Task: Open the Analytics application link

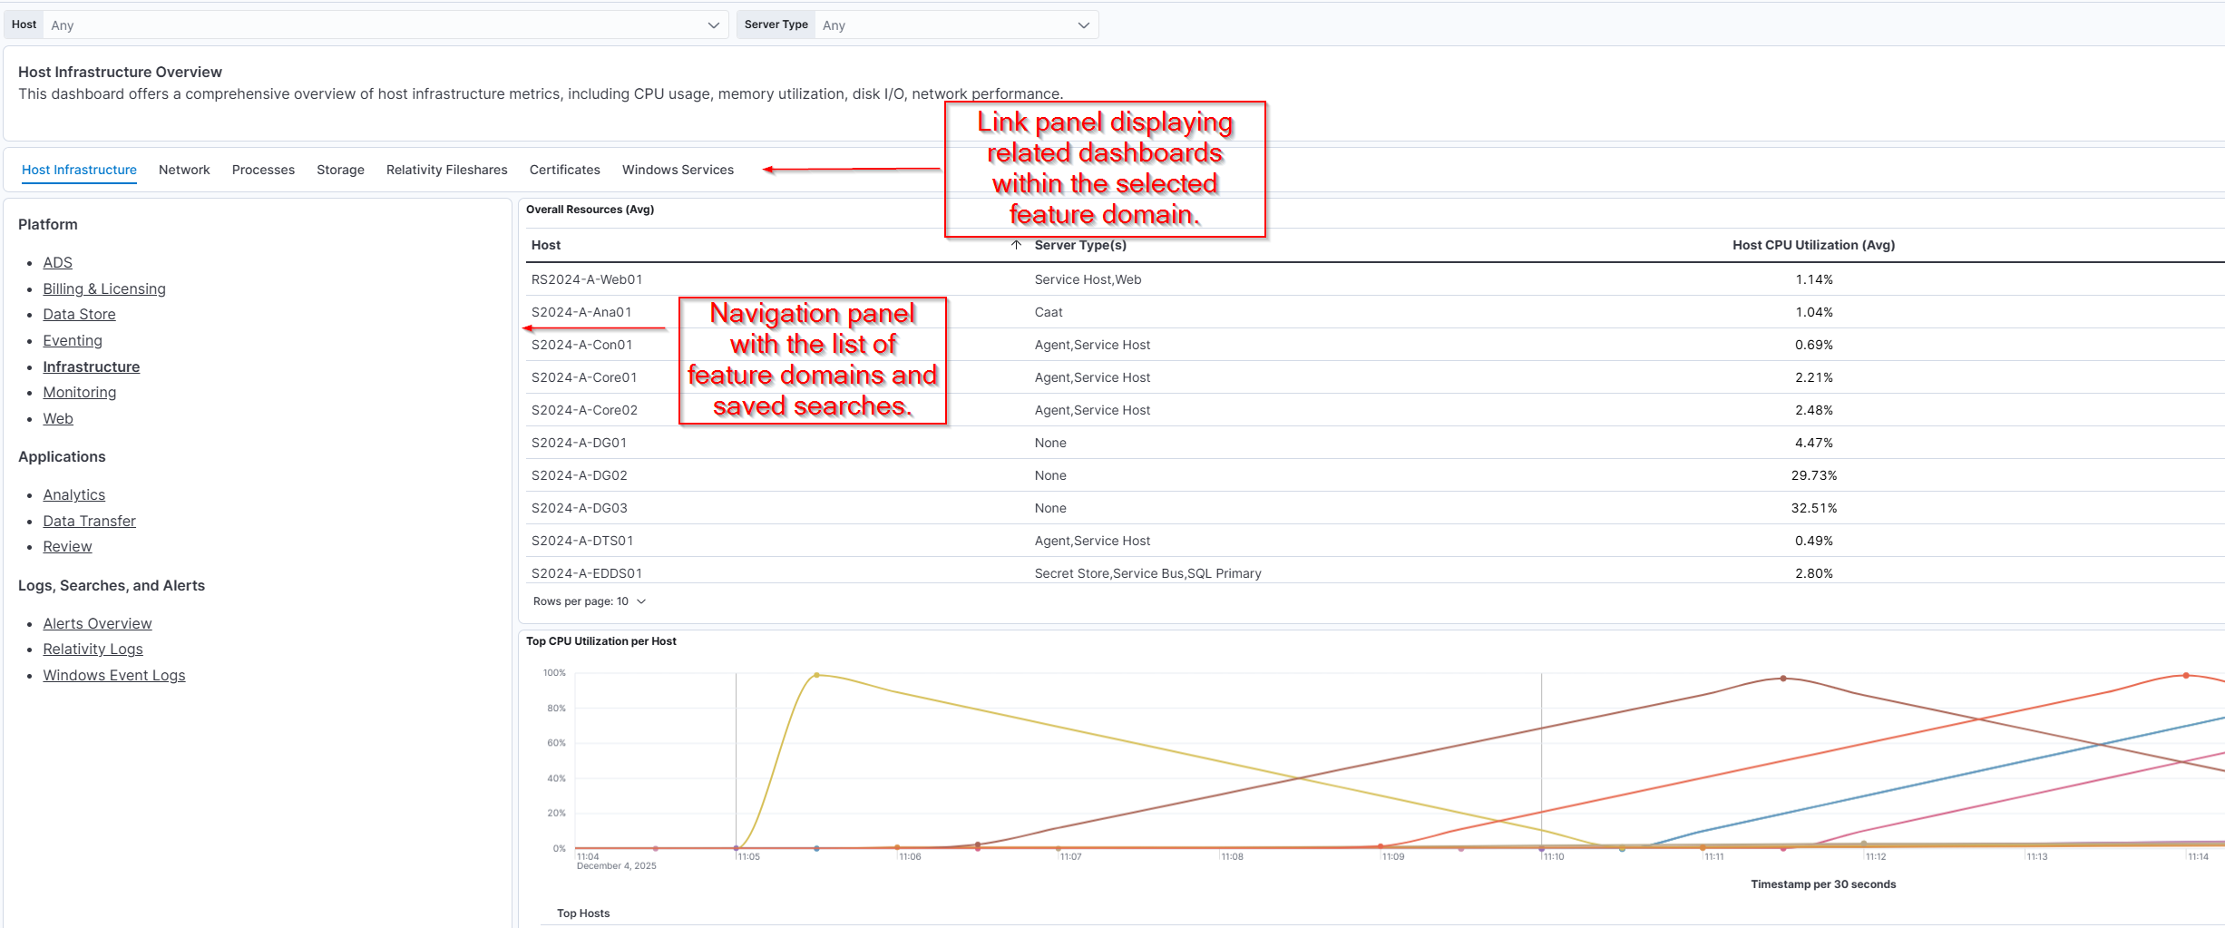Action: [x=74, y=494]
